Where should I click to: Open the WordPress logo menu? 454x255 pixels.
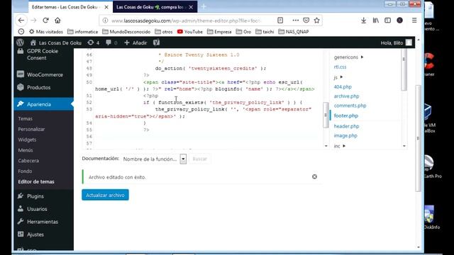[21, 42]
